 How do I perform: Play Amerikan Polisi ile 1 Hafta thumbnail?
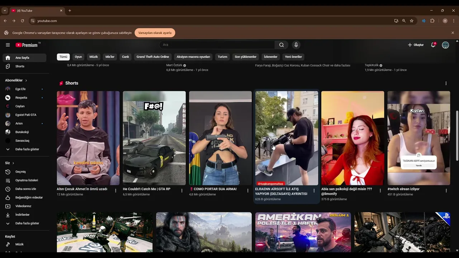(303, 232)
